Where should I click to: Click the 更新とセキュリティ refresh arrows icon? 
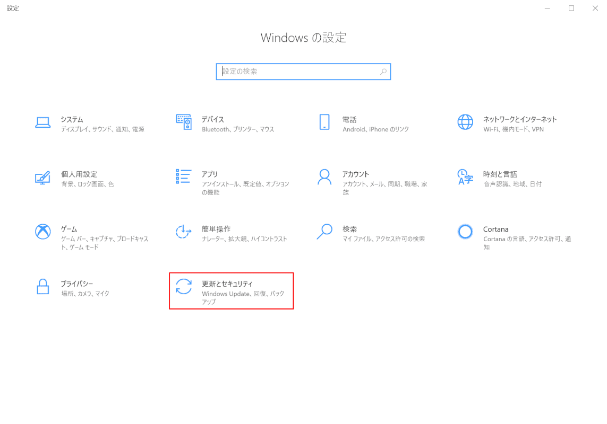[x=184, y=287]
